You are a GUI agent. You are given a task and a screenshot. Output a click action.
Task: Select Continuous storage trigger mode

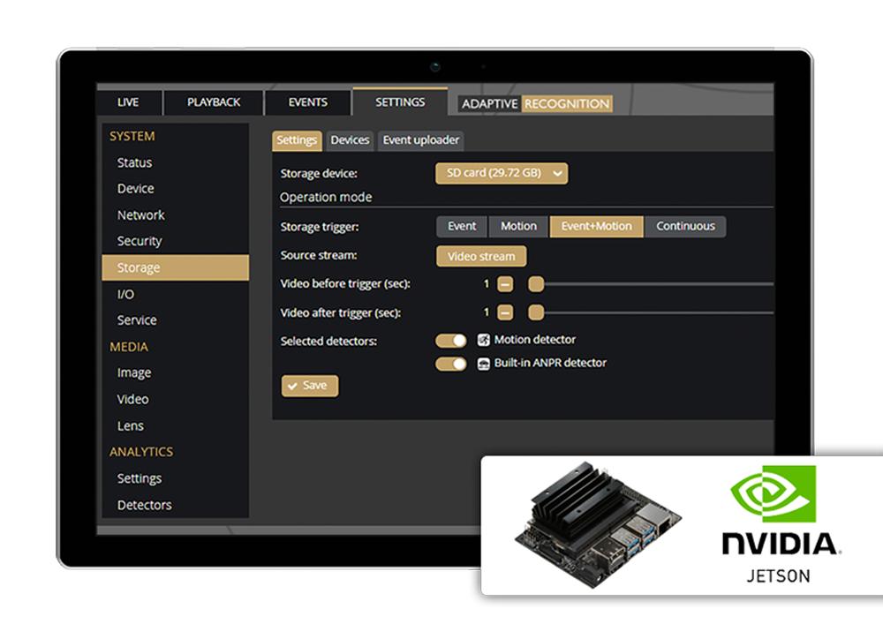click(x=685, y=227)
